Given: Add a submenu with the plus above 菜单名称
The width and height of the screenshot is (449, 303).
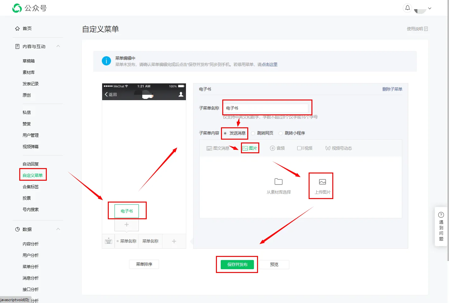Looking at the screenshot, I should (x=126, y=225).
